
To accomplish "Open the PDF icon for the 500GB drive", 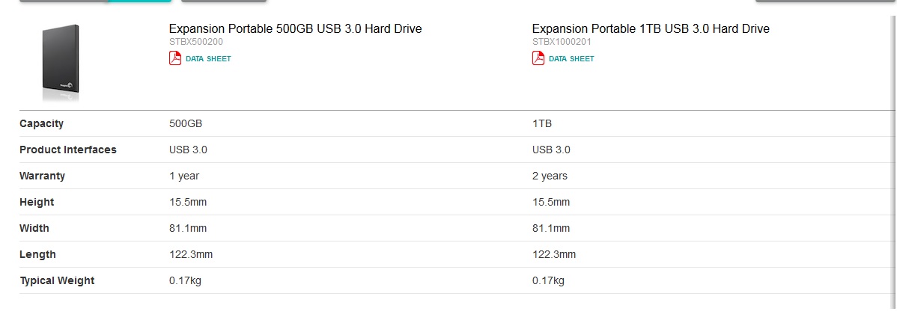I will (175, 58).
